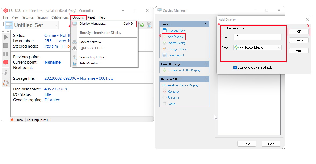The image size is (316, 164).
Task: Click the Survey Log Editor menu icon
Action: (75, 57)
